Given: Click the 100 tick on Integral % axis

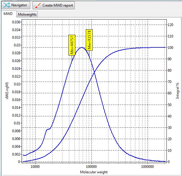Looking at the screenshot, I should (x=170, y=48).
